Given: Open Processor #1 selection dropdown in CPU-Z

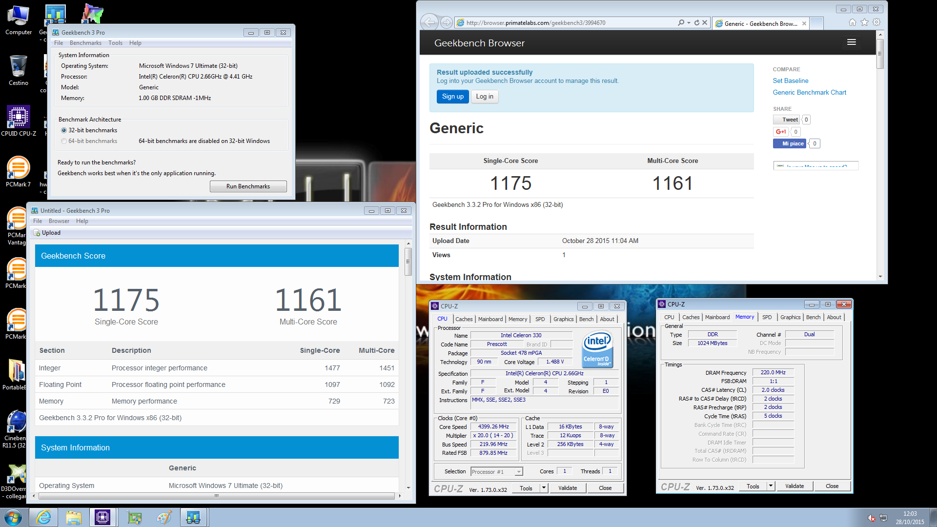Looking at the screenshot, I should coord(497,471).
